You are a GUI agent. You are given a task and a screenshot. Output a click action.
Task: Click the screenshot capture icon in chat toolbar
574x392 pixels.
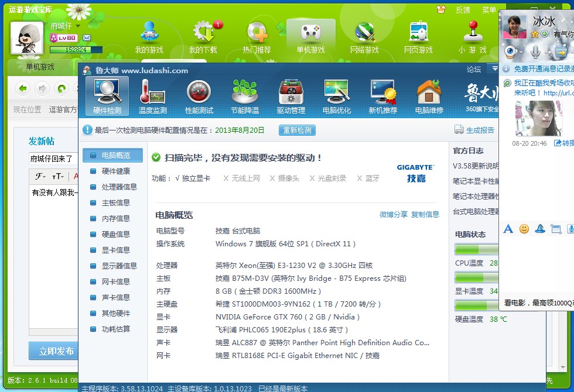556,229
